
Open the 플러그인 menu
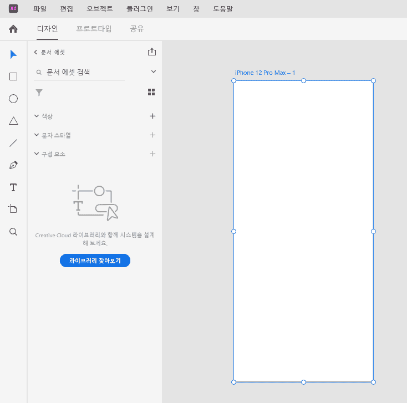click(139, 9)
